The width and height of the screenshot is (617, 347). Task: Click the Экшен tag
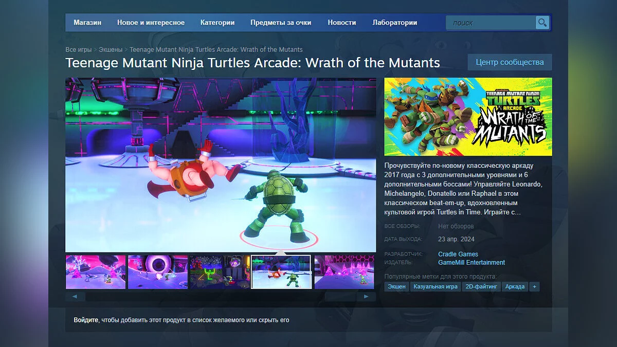click(396, 286)
